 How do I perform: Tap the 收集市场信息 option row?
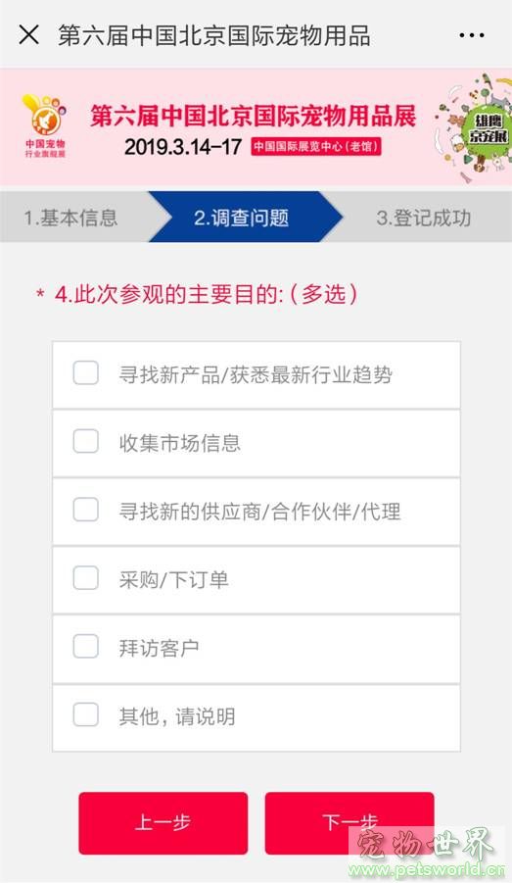coord(256,443)
